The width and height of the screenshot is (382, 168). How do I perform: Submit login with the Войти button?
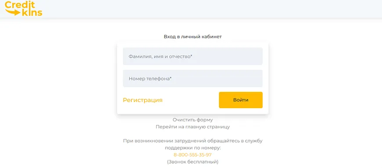241,100
